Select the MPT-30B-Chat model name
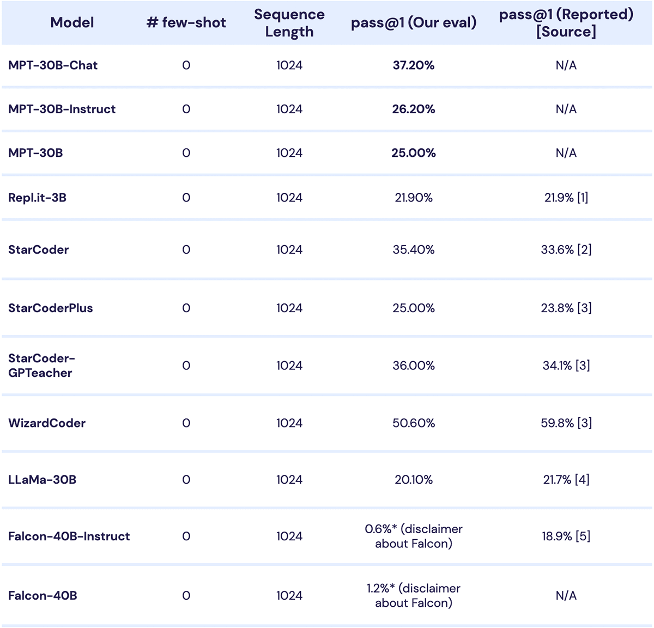 [x=53, y=65]
